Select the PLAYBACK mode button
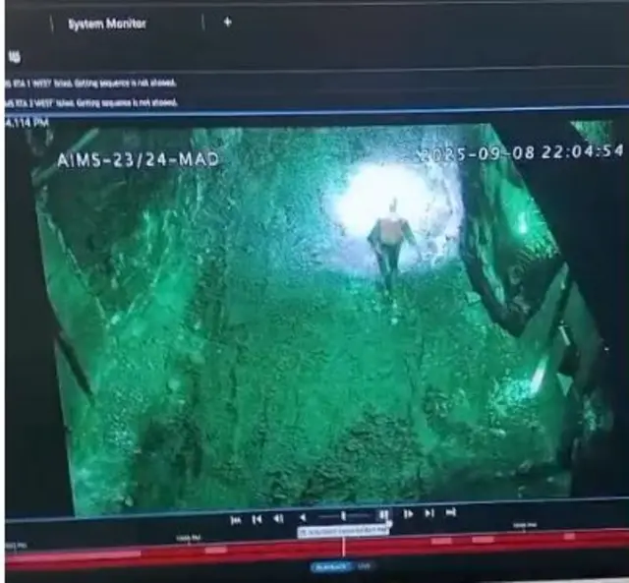 [331, 566]
